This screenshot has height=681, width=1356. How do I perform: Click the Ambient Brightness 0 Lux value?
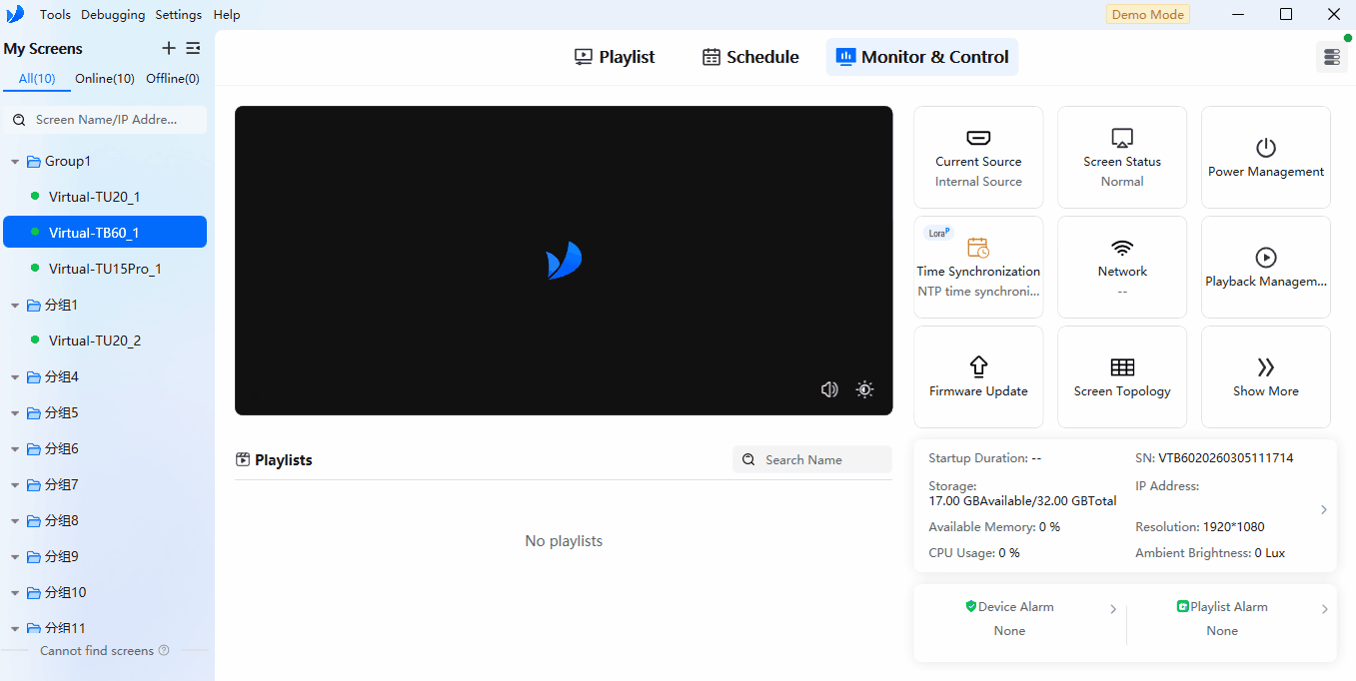1270,552
